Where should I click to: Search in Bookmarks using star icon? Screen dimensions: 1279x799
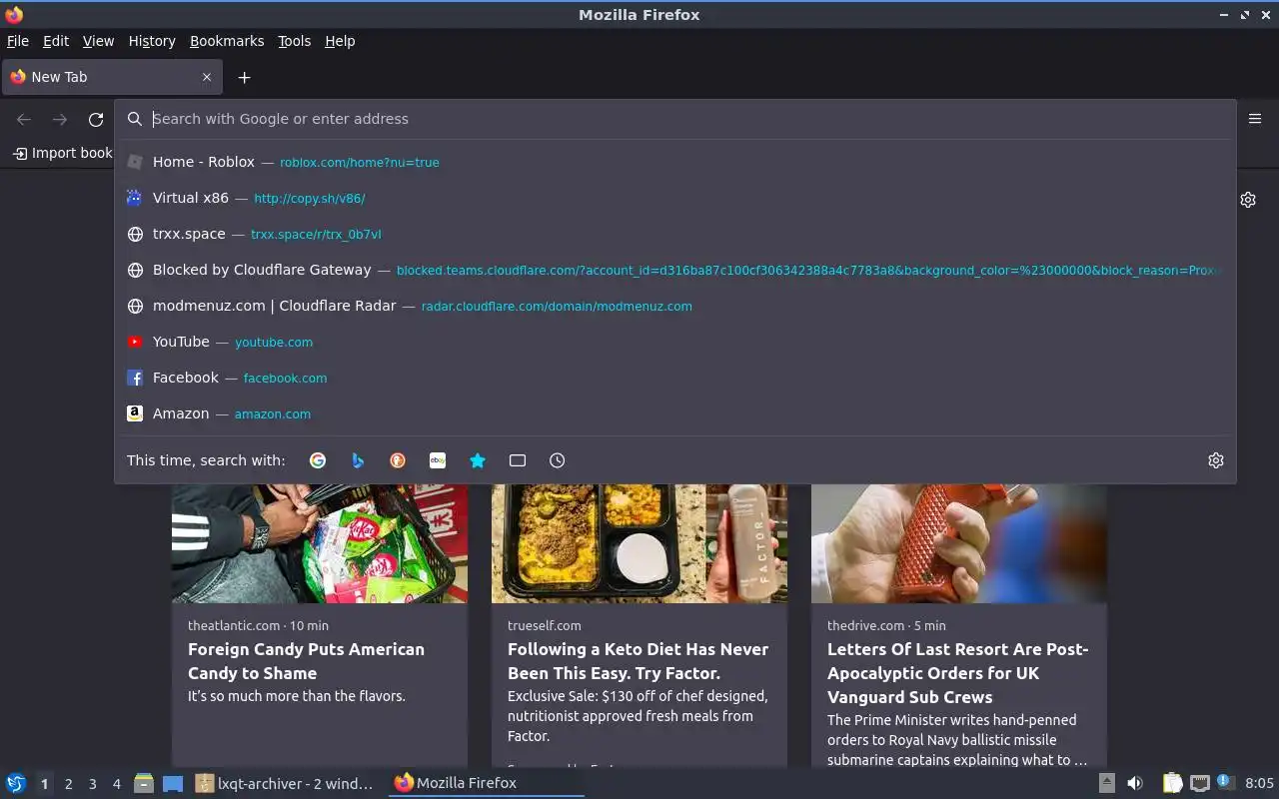click(478, 460)
